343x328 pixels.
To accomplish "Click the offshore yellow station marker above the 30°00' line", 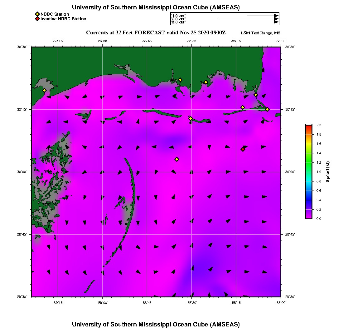I will 177,159.
